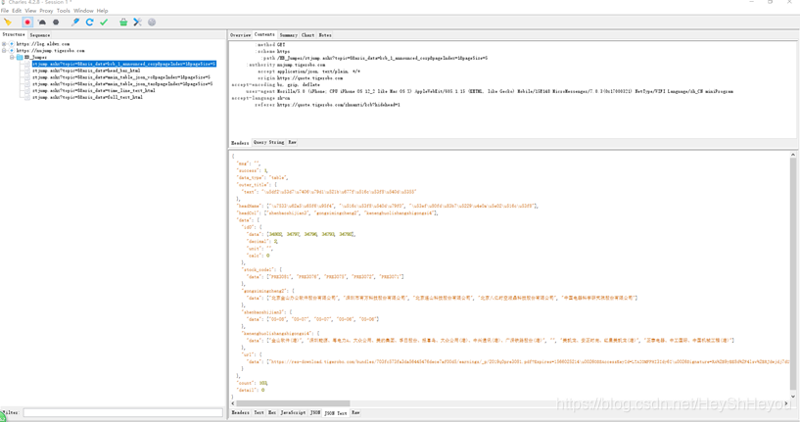Screen dimensions: 800x422
Task: Click the :method GET header line
Action: click(270, 45)
